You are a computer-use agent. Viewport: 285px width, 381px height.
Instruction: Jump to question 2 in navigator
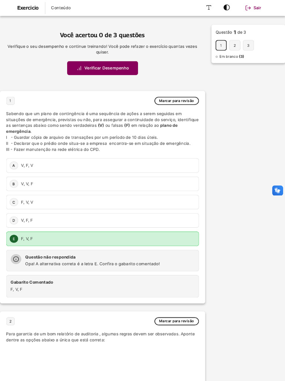[235, 45]
